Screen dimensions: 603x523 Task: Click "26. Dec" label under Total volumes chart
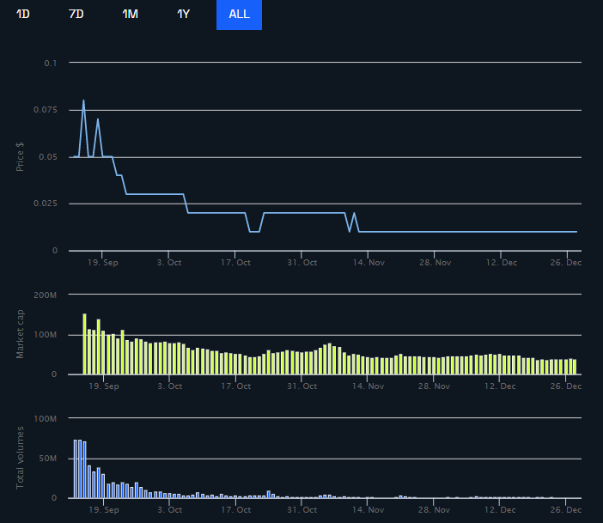pos(567,510)
